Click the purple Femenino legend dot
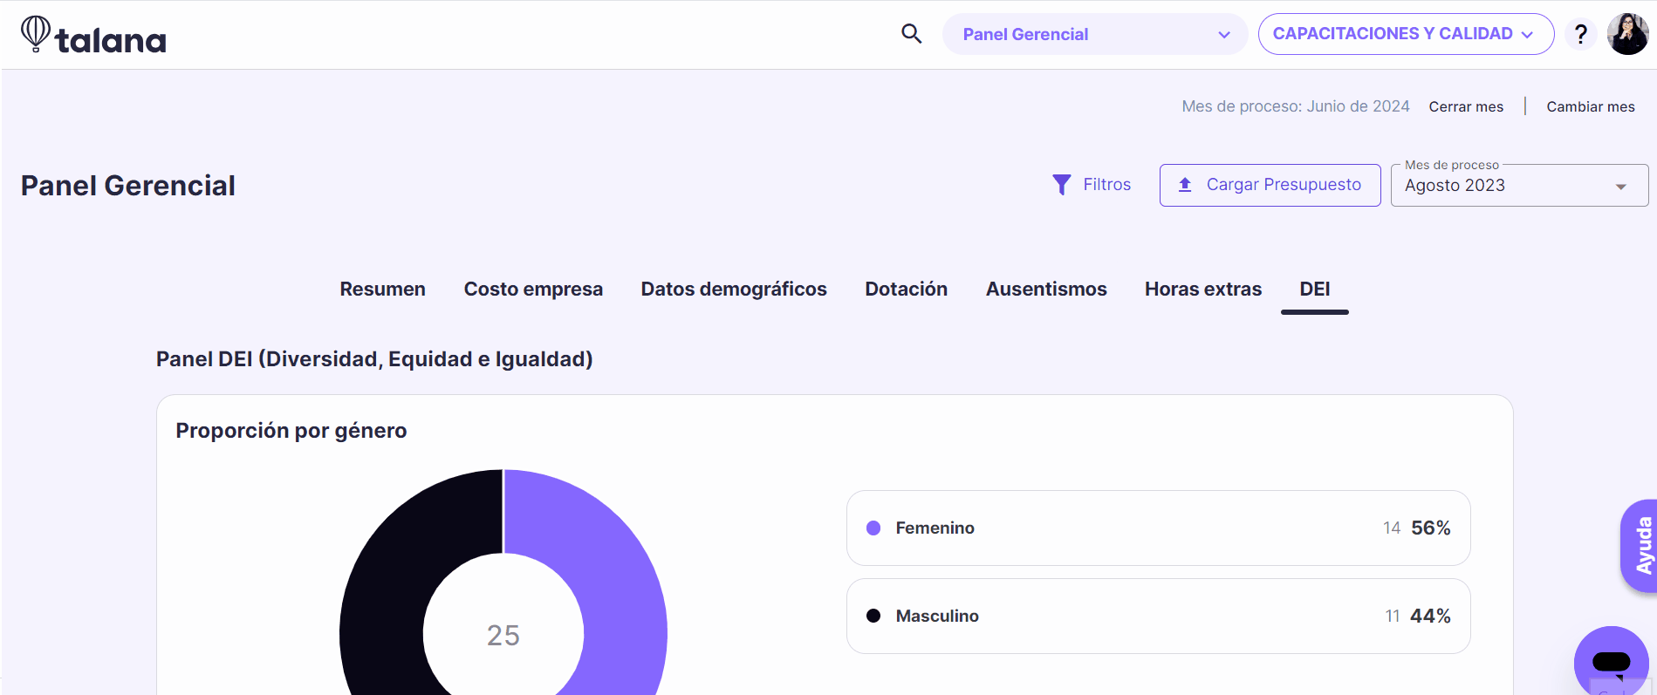 pyautogui.click(x=873, y=528)
